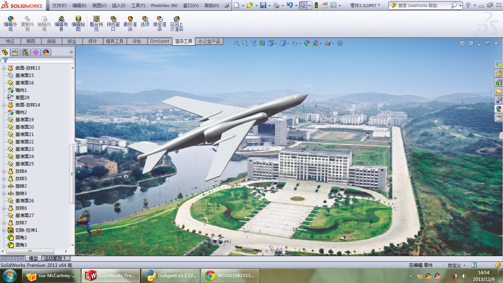This screenshot has width=503, height=283.
Task: Open the 插入(I) menu
Action: (119, 6)
